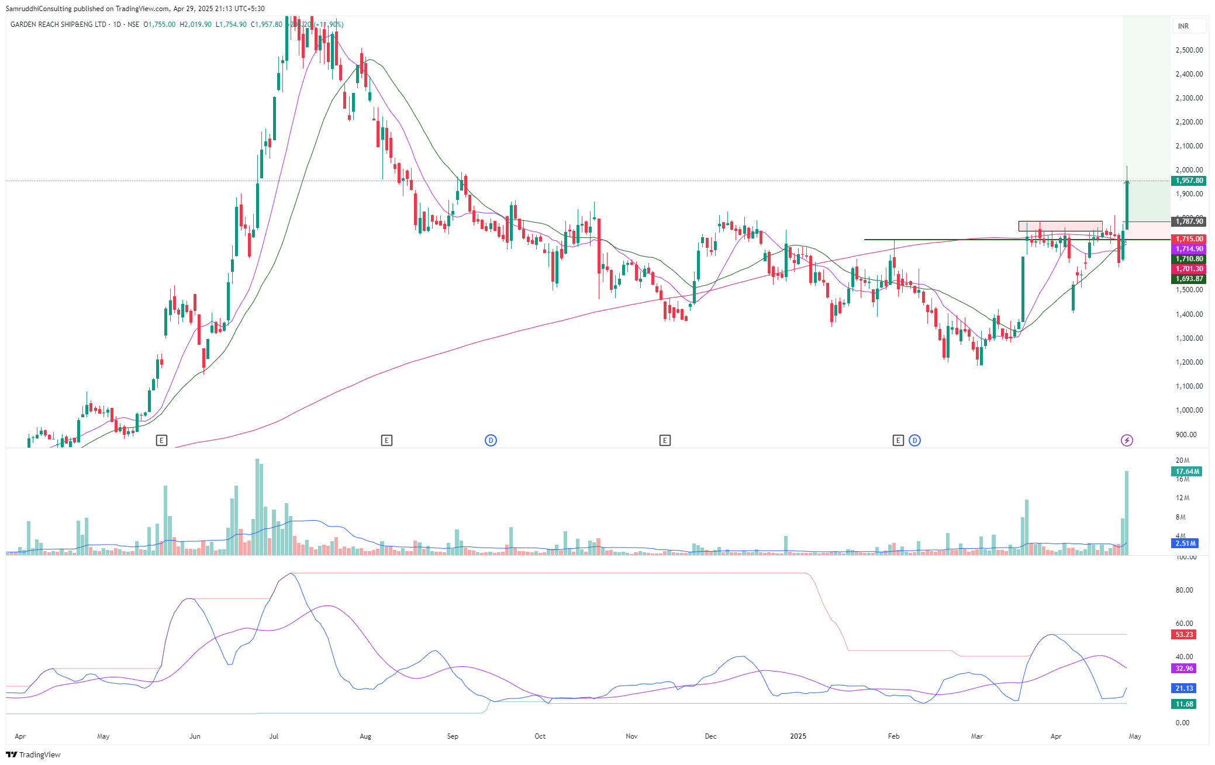Viewport: 1215px width, 765px height.
Task: Select the purple 1,714.90 moving average label
Action: 1189,249
